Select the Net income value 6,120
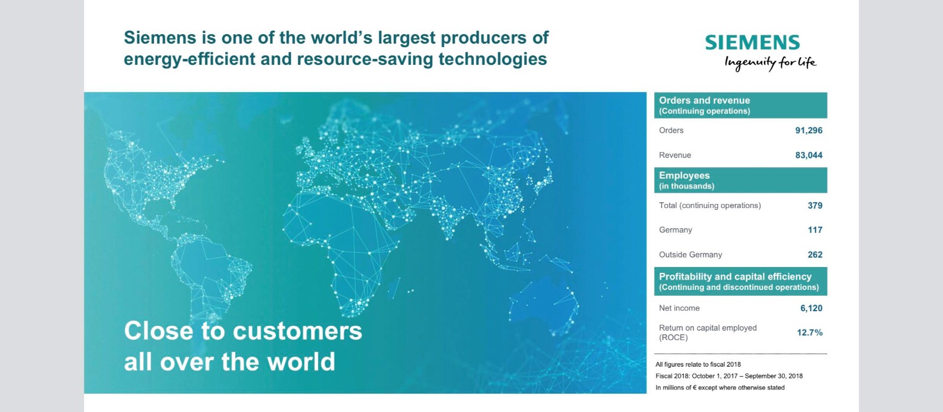Screen dimensions: 943x412 pyautogui.click(x=811, y=308)
